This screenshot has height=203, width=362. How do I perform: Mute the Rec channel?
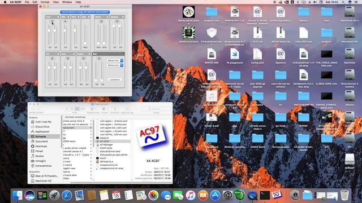(100, 58)
